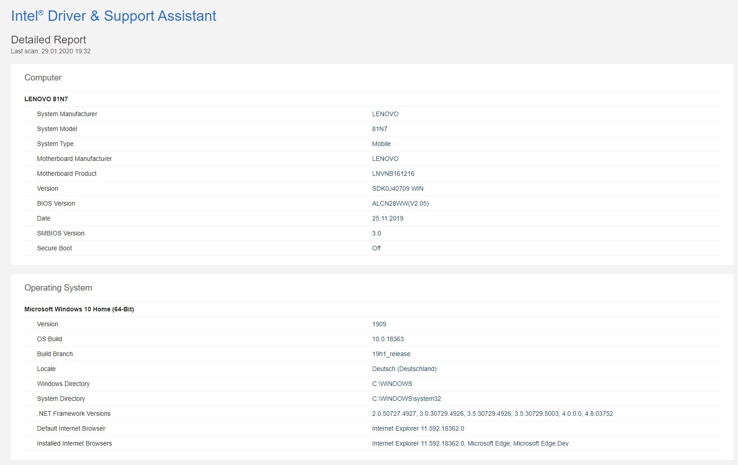Click the Build Branch value 19h1_release
Screen dimensions: 738x465
pos(391,354)
